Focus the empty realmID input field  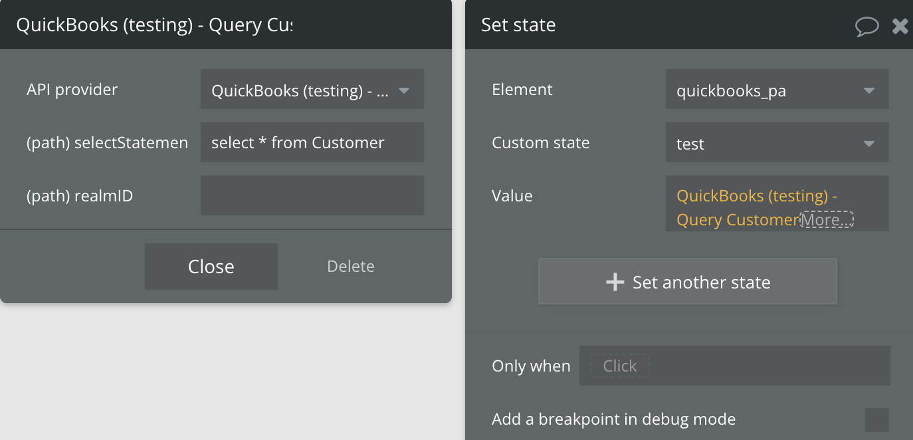(312, 195)
